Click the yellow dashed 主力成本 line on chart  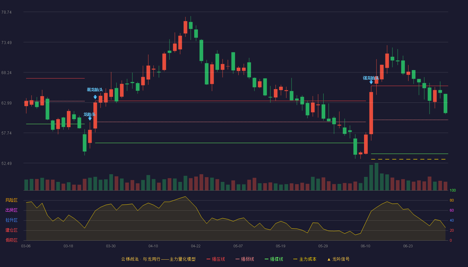tap(408, 160)
